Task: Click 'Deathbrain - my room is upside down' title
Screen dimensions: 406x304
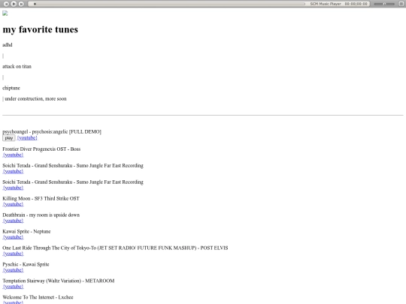Action: (x=41, y=215)
